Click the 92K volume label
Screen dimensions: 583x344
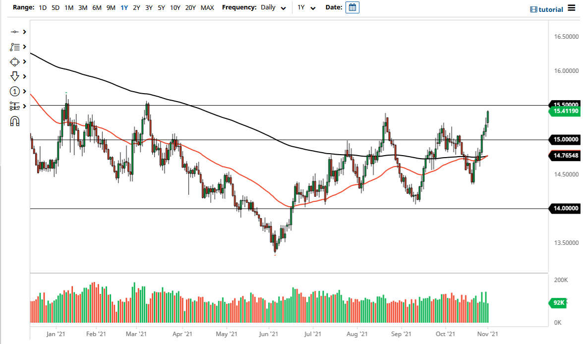click(558, 302)
